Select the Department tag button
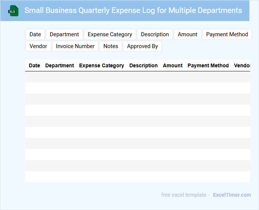Screen dimensions: 259x210 [64, 34]
